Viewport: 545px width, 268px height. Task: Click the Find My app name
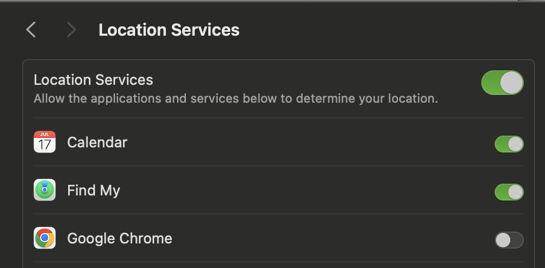[x=93, y=190]
